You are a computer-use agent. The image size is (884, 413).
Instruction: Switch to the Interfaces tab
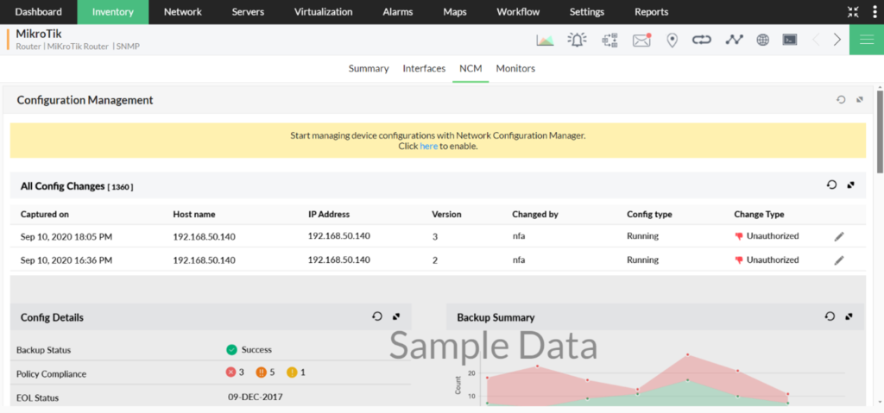click(424, 68)
